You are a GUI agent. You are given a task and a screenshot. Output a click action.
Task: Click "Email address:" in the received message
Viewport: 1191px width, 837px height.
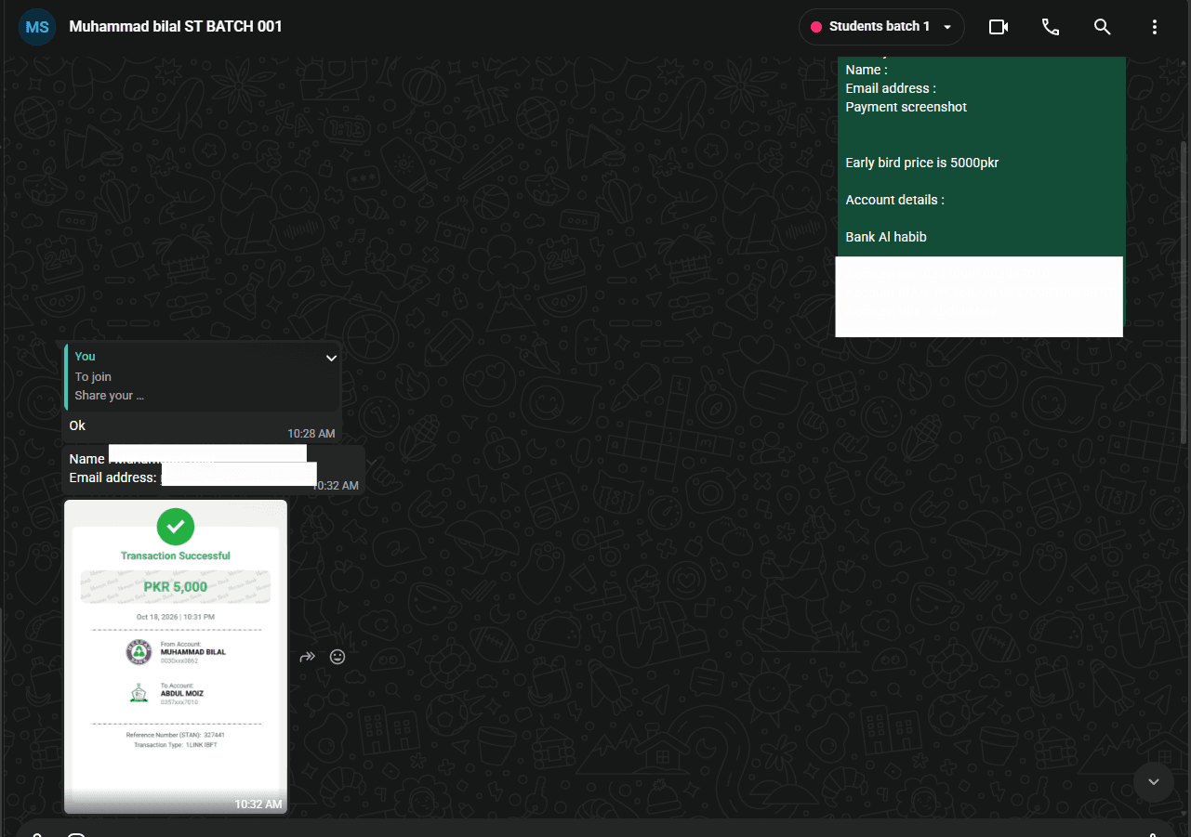113,477
